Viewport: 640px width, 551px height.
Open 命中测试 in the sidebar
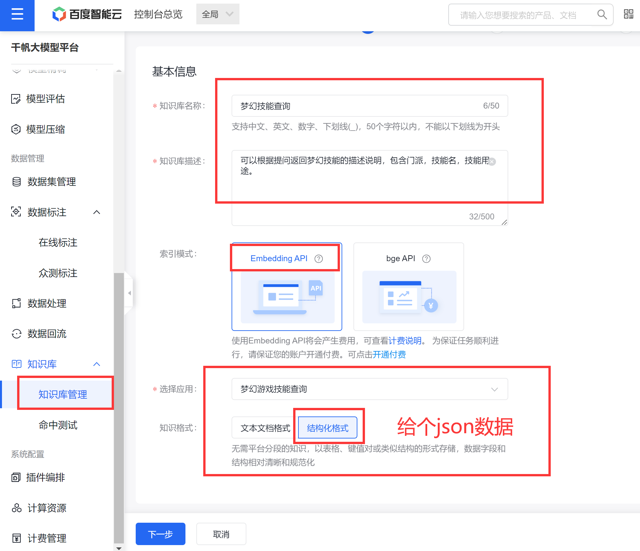coord(58,425)
